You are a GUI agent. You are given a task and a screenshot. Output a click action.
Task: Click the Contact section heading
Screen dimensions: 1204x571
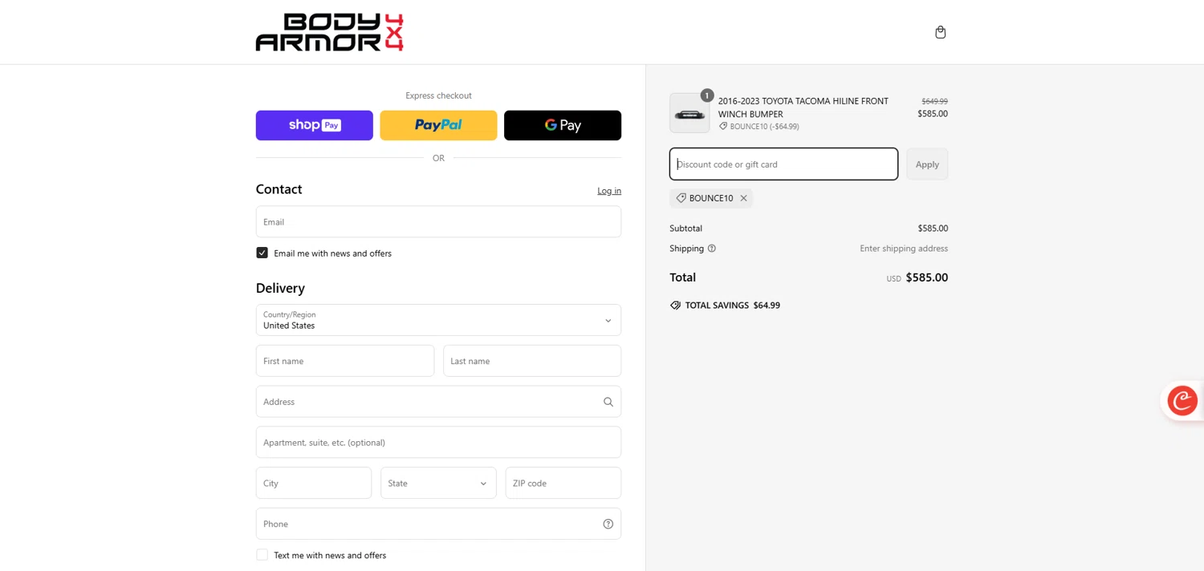click(x=279, y=189)
